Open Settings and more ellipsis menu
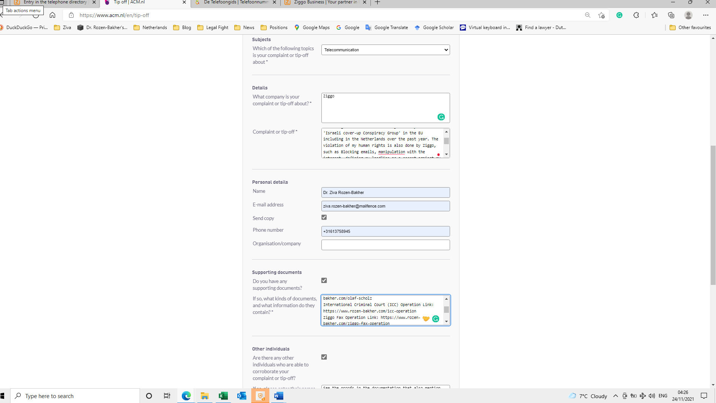The image size is (716, 403). coord(706,15)
